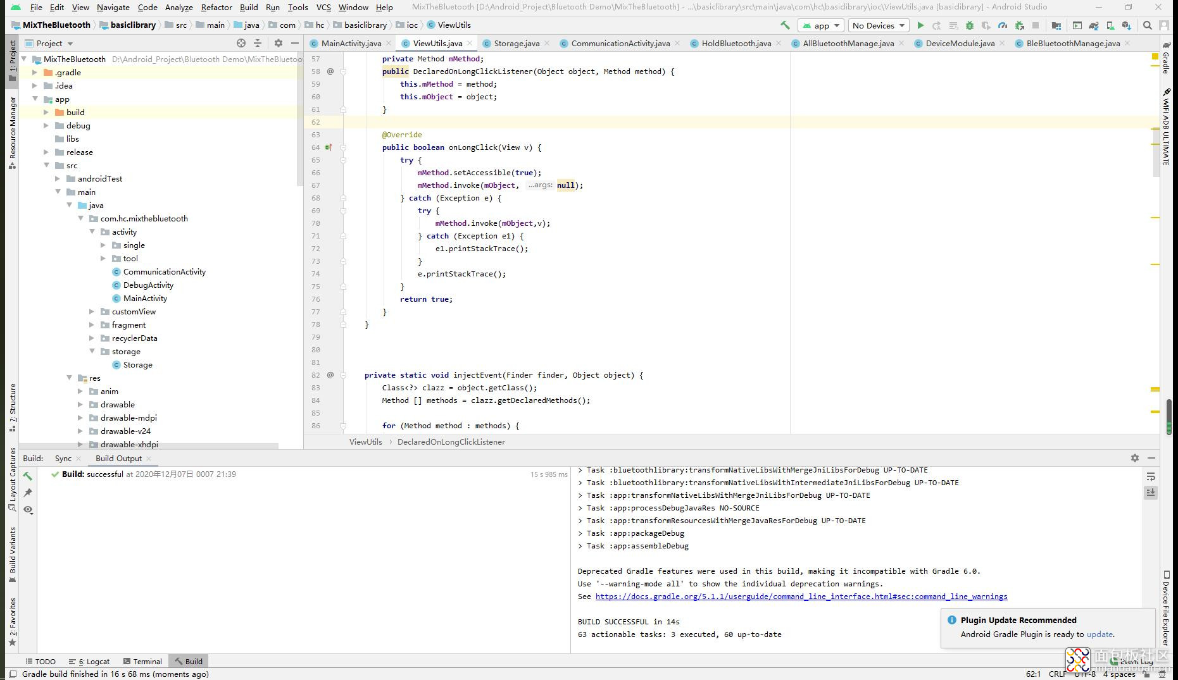The height and width of the screenshot is (680, 1178).
Task: Toggle the Build Variants side tab
Action: tap(12, 555)
